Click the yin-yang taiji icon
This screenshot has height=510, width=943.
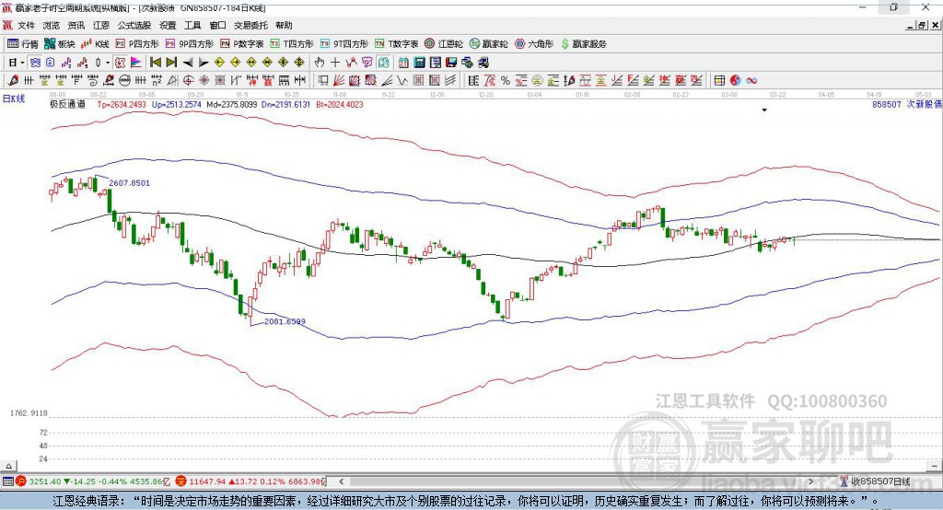(x=735, y=81)
